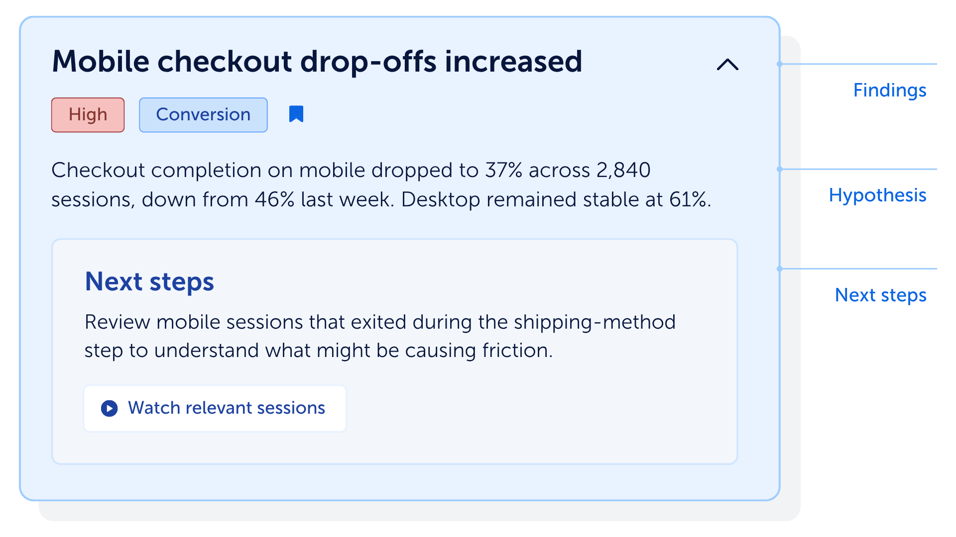Click the play icon in Watch sessions
The image size is (956, 537).
coord(110,408)
